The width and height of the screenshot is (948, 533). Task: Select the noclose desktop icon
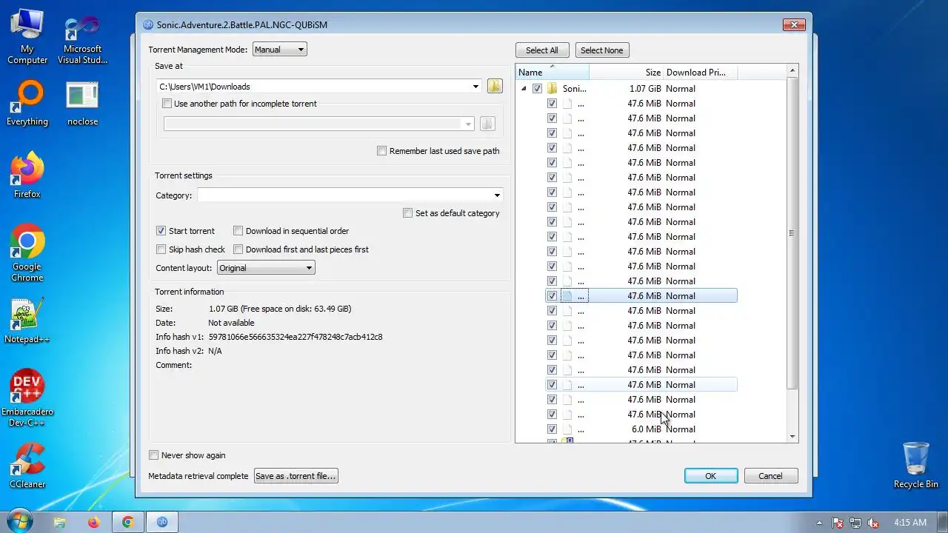(x=82, y=104)
